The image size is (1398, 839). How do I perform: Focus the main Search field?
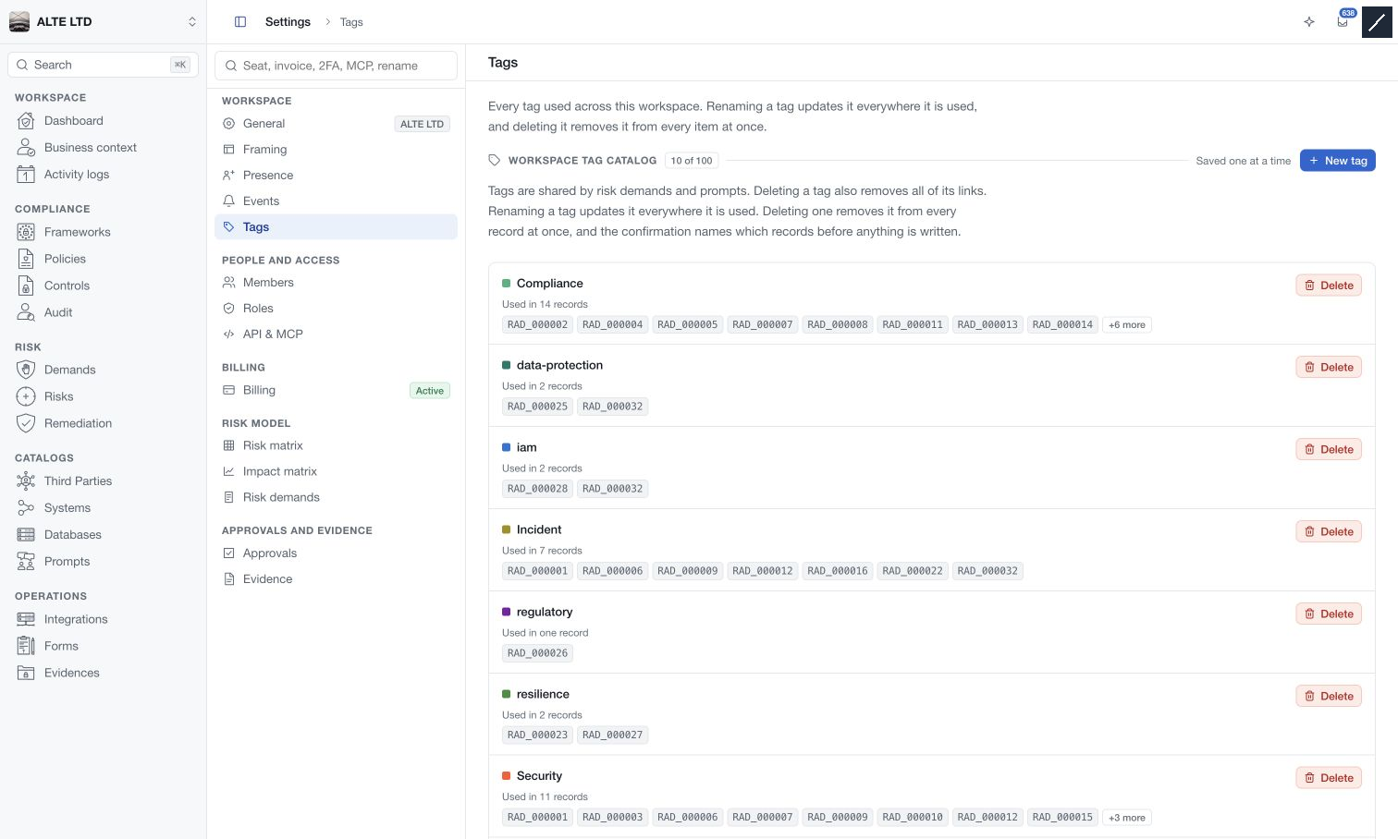point(103,65)
